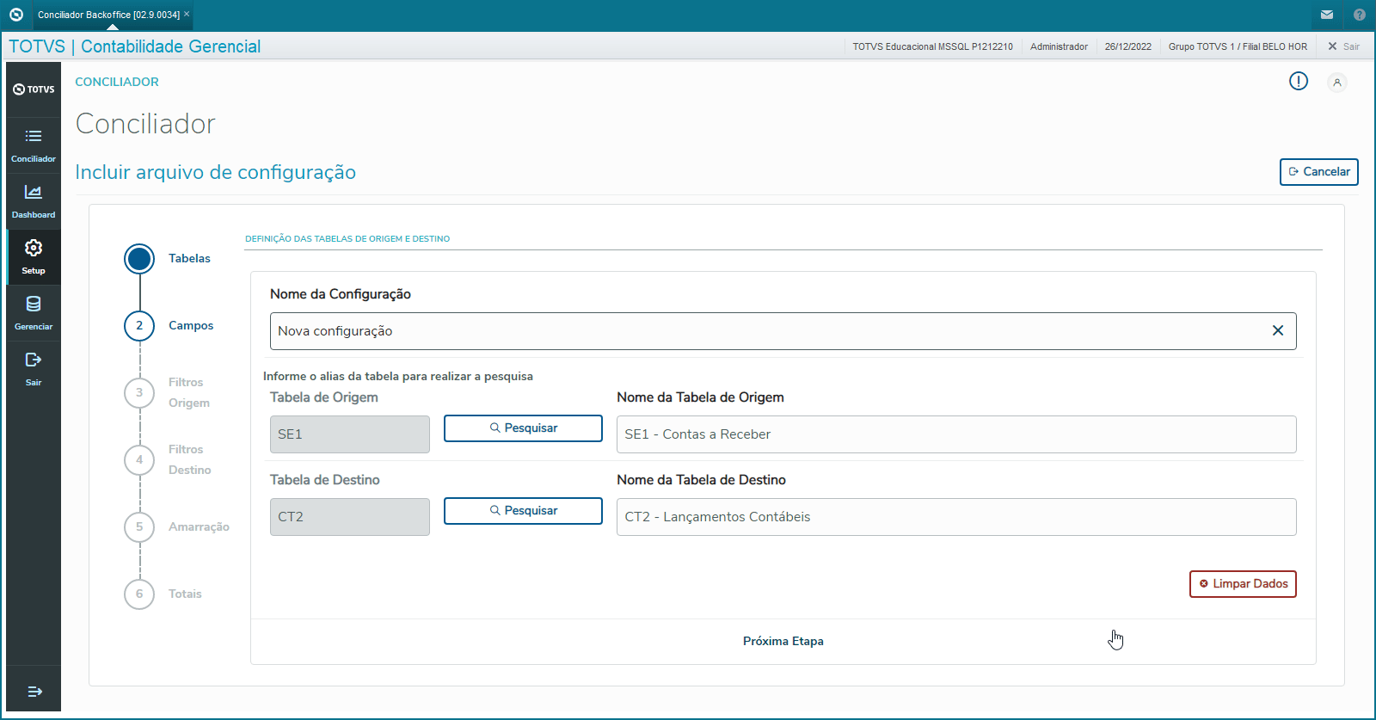Click the info exclamation circle icon
The height and width of the screenshot is (720, 1376).
click(x=1299, y=81)
